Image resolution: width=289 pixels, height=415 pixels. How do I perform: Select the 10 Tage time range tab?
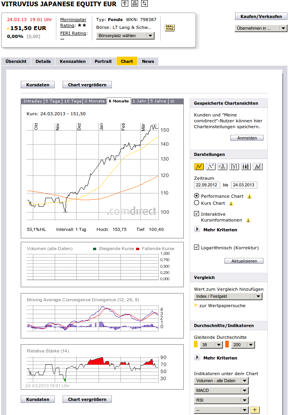pos(73,101)
